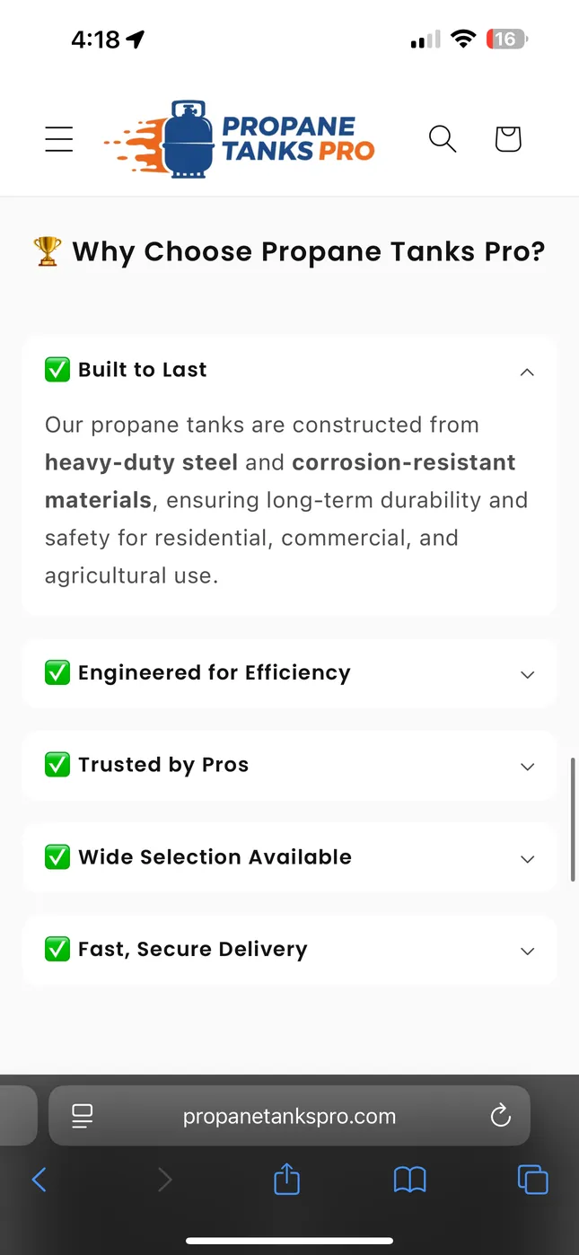Expand Wide Selection Available section

(x=289, y=857)
